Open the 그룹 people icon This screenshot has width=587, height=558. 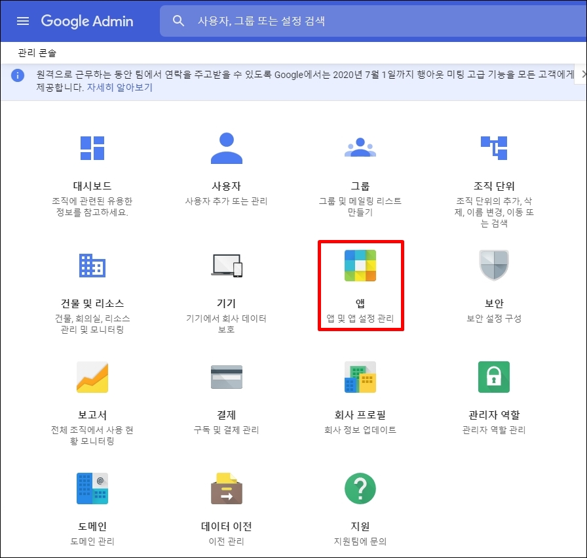(360, 148)
